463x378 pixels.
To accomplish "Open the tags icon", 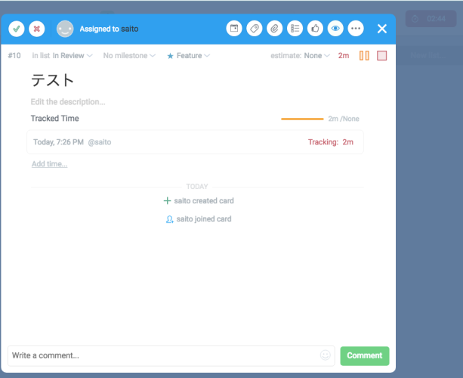I will (x=255, y=29).
